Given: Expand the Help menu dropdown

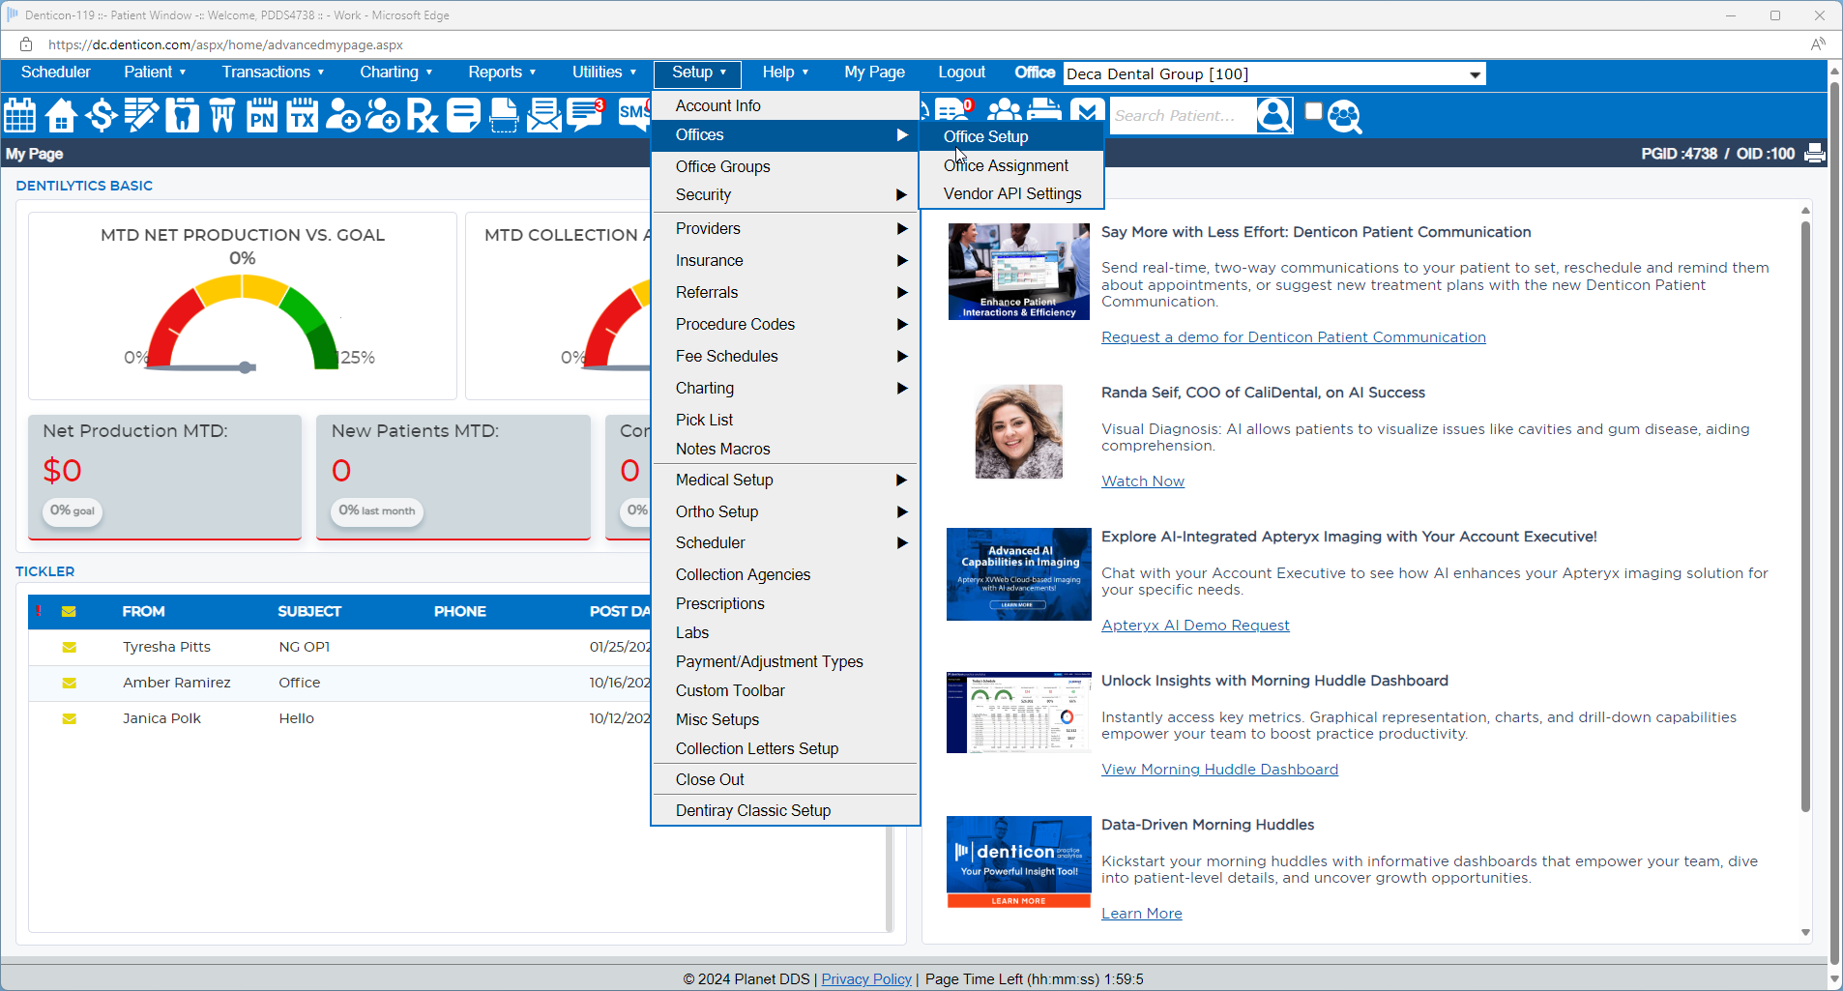Looking at the screenshot, I should pyautogui.click(x=785, y=73).
